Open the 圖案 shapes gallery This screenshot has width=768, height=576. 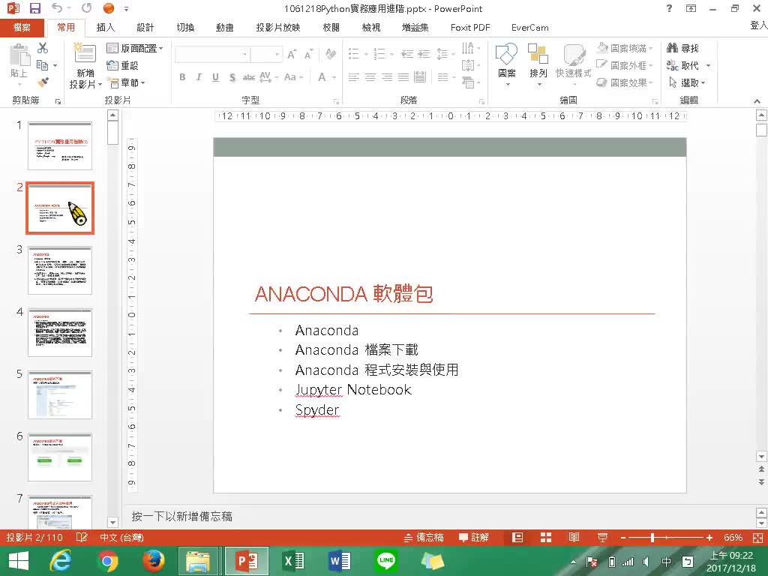coord(506,65)
